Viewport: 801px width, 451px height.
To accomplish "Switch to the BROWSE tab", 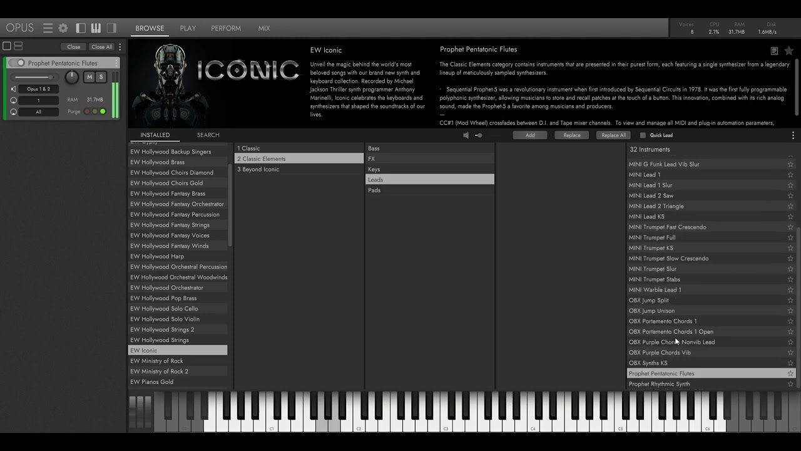I will 150,28.
